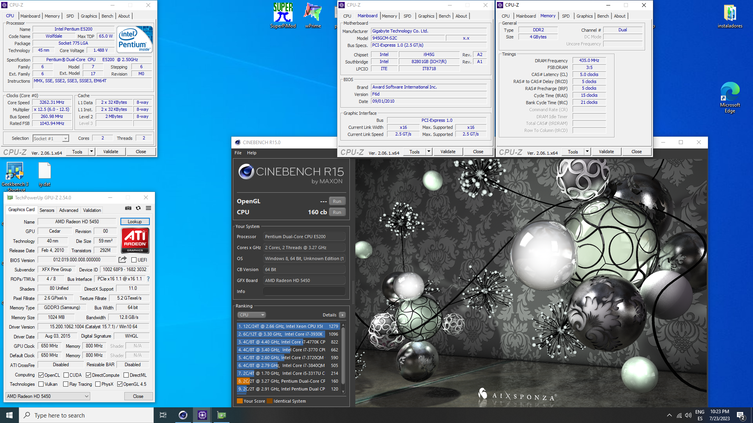Viewport: 753px width, 423px height.
Task: Open SPD tab in left CPU-Z window
Action: click(x=70, y=16)
